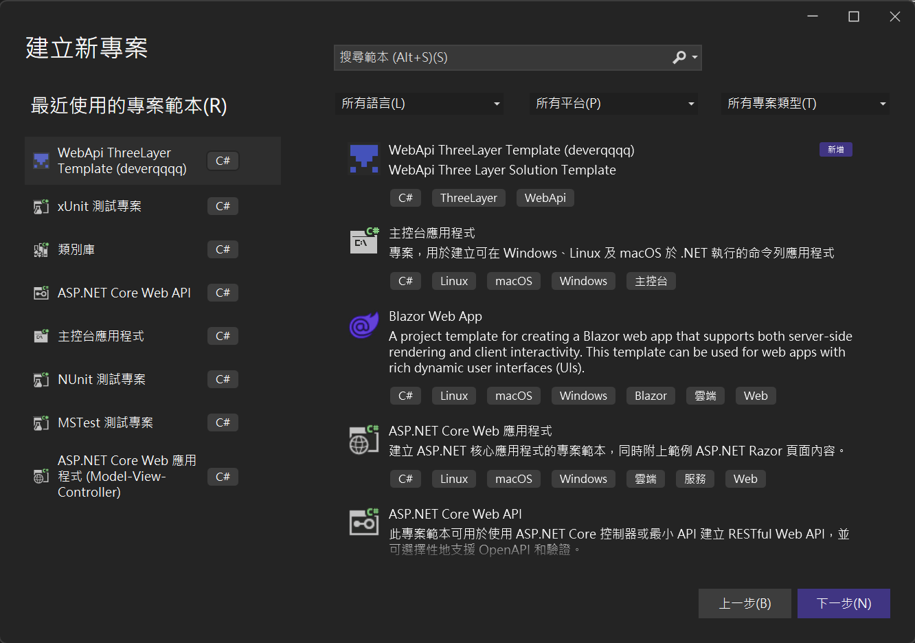Image resolution: width=915 pixels, height=643 pixels.
Task: Click the Linux tag under 主控台應用程式
Action: pyautogui.click(x=454, y=281)
